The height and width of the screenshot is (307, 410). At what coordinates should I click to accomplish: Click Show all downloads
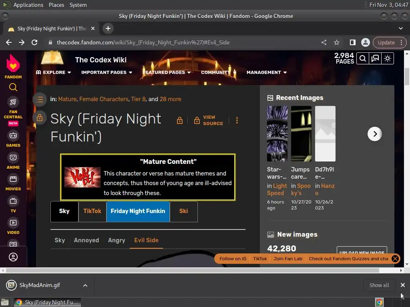pyautogui.click(x=379, y=285)
